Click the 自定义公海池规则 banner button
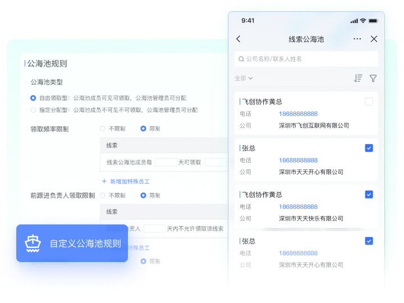 click(72, 243)
